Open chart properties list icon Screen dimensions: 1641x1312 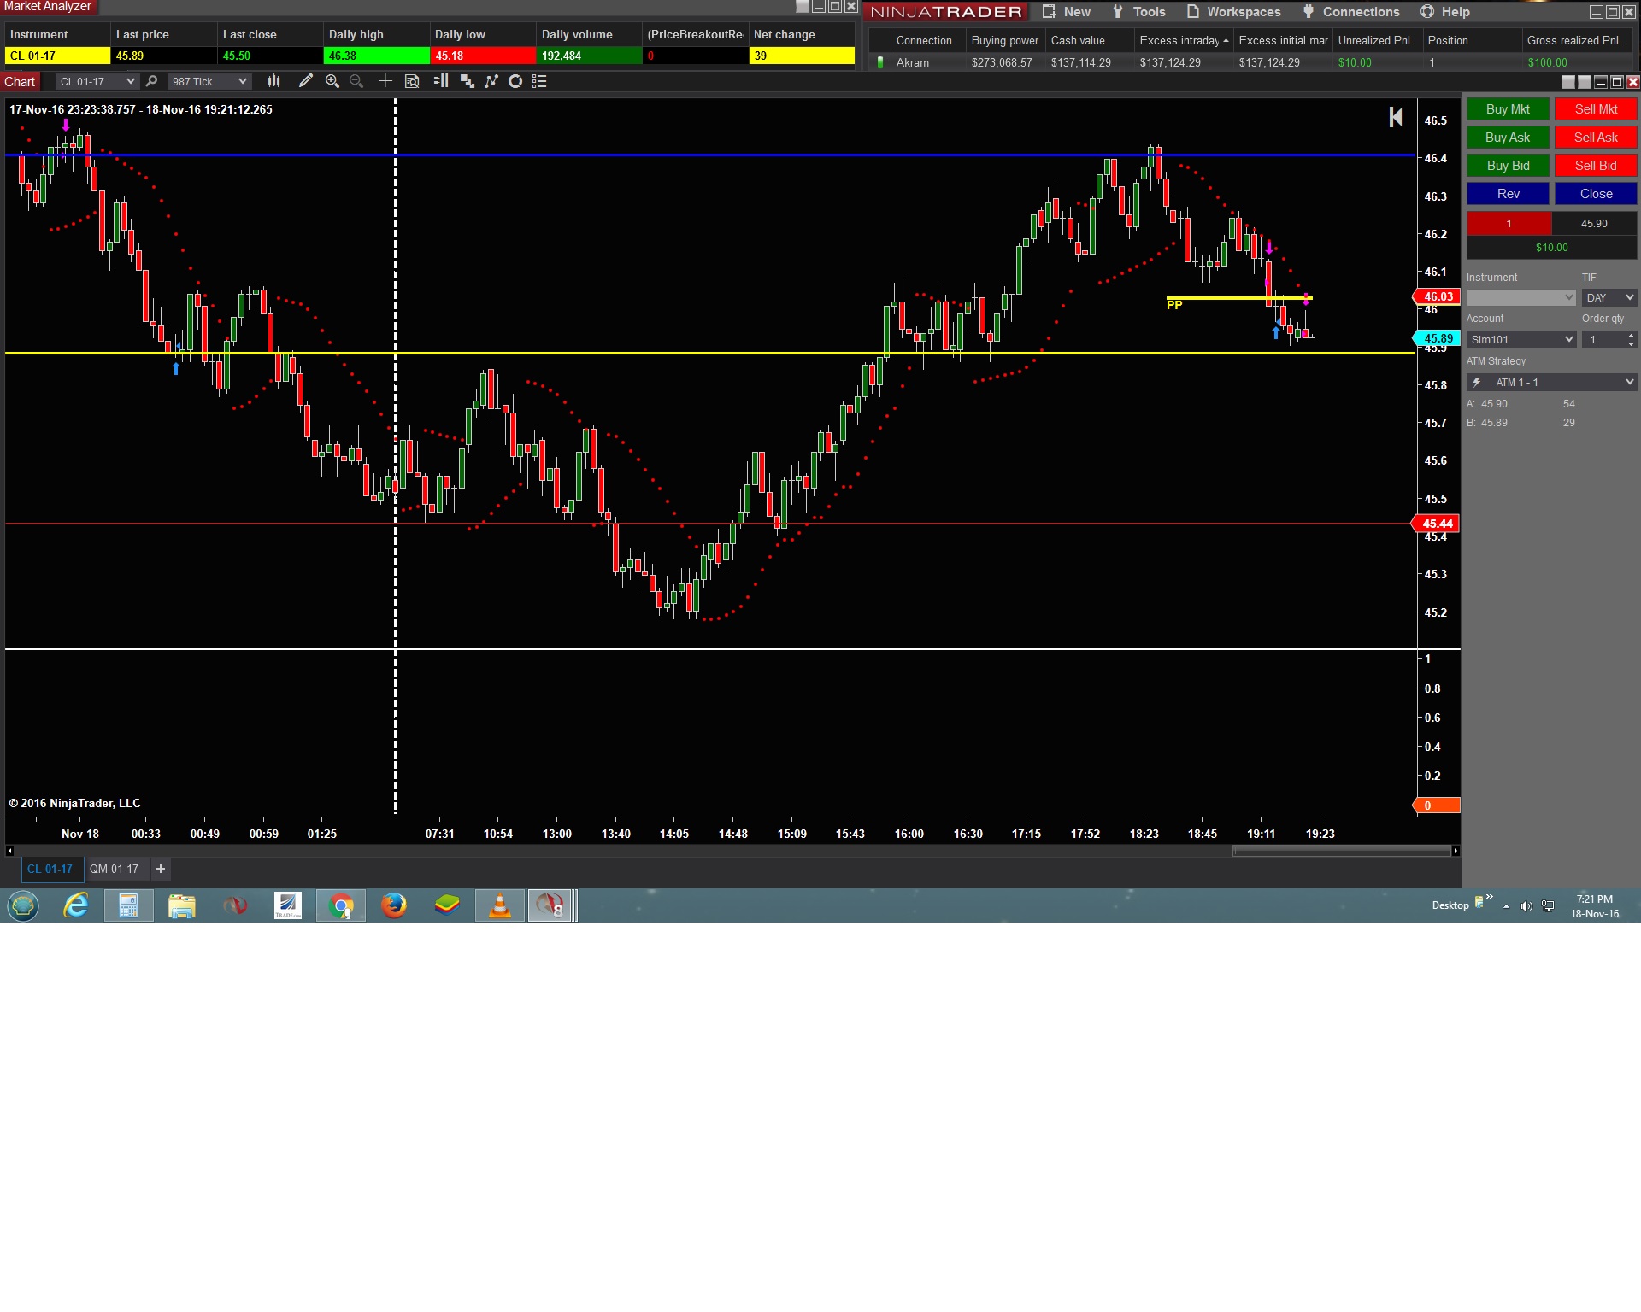tap(539, 81)
